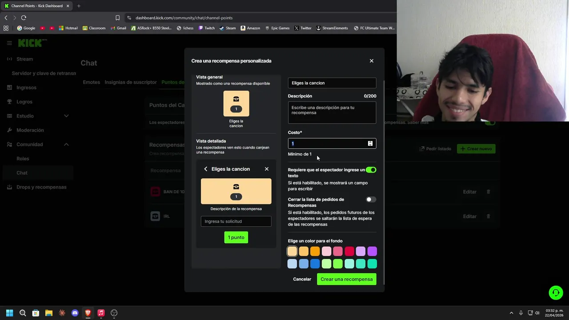Open the Epic Games bookmark
This screenshot has height=320, width=569.
coord(277,28)
